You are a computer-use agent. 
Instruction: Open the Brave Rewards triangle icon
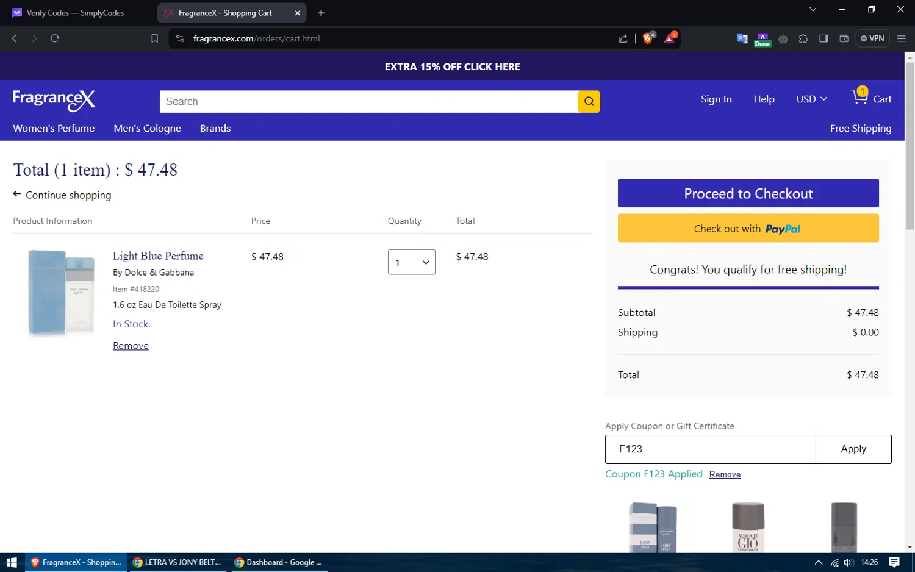670,38
